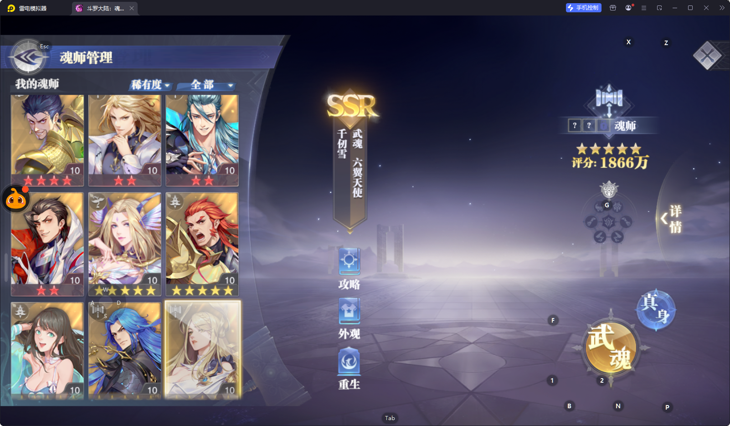Viewport: 730px width, 426px height.
Task: Select the gold-armored dark-haired hero card
Action: tap(47, 140)
